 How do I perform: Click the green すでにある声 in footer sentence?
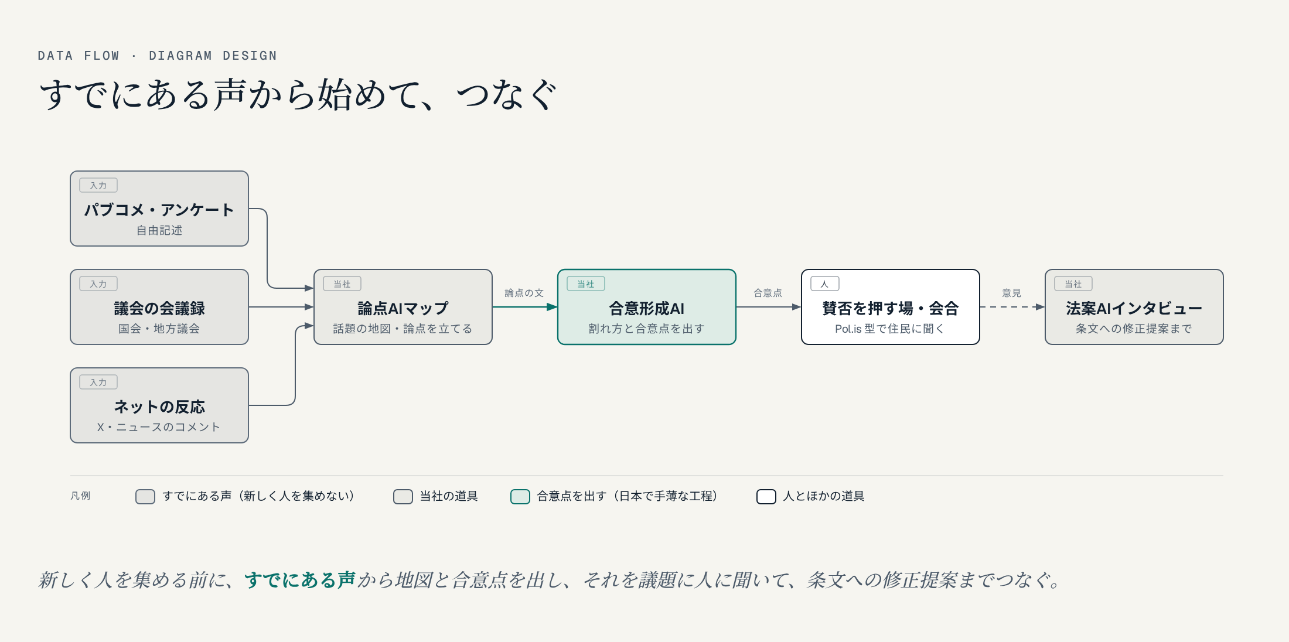point(300,580)
